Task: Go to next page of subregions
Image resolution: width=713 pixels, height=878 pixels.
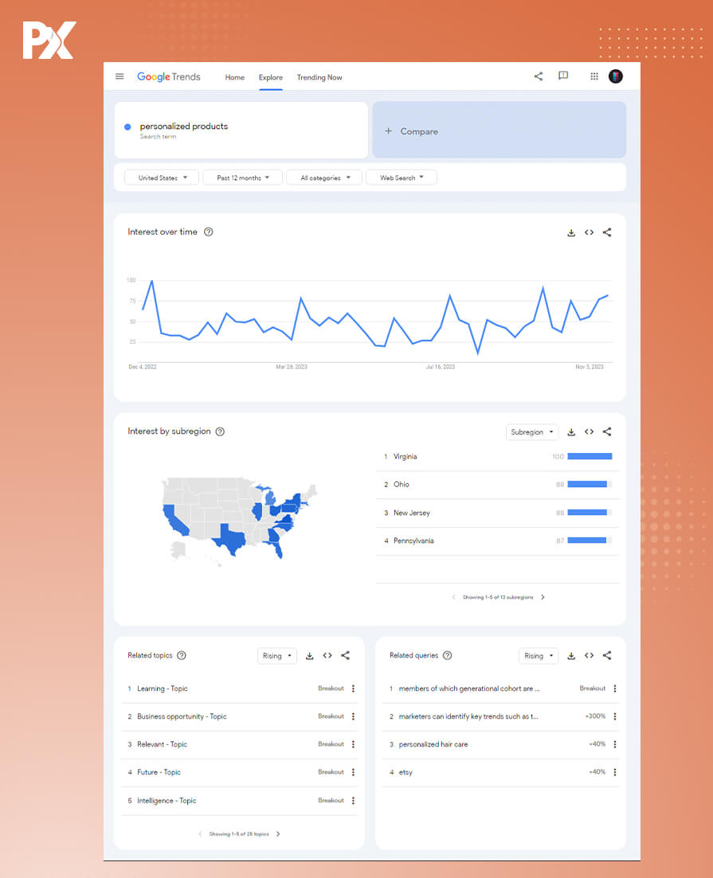Action: (543, 597)
